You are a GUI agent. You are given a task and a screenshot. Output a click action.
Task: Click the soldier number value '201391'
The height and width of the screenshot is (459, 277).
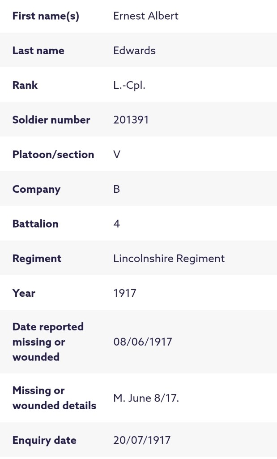[x=131, y=120]
